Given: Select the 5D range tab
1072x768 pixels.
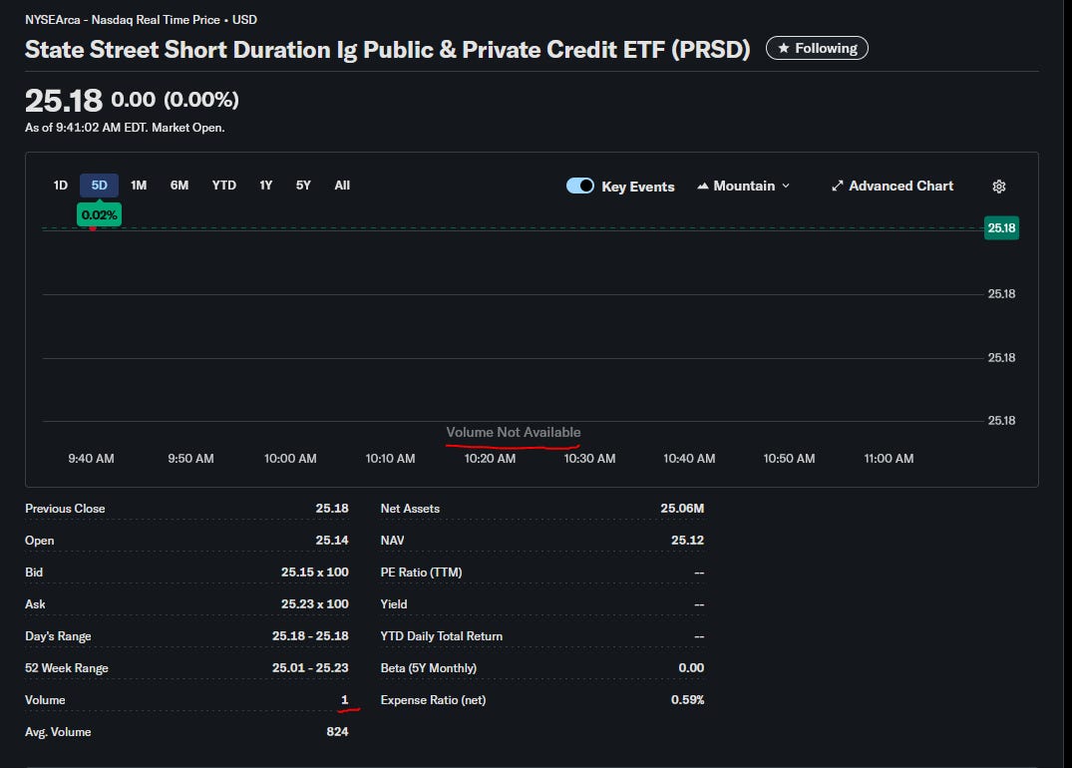Looking at the screenshot, I should pyautogui.click(x=99, y=186).
